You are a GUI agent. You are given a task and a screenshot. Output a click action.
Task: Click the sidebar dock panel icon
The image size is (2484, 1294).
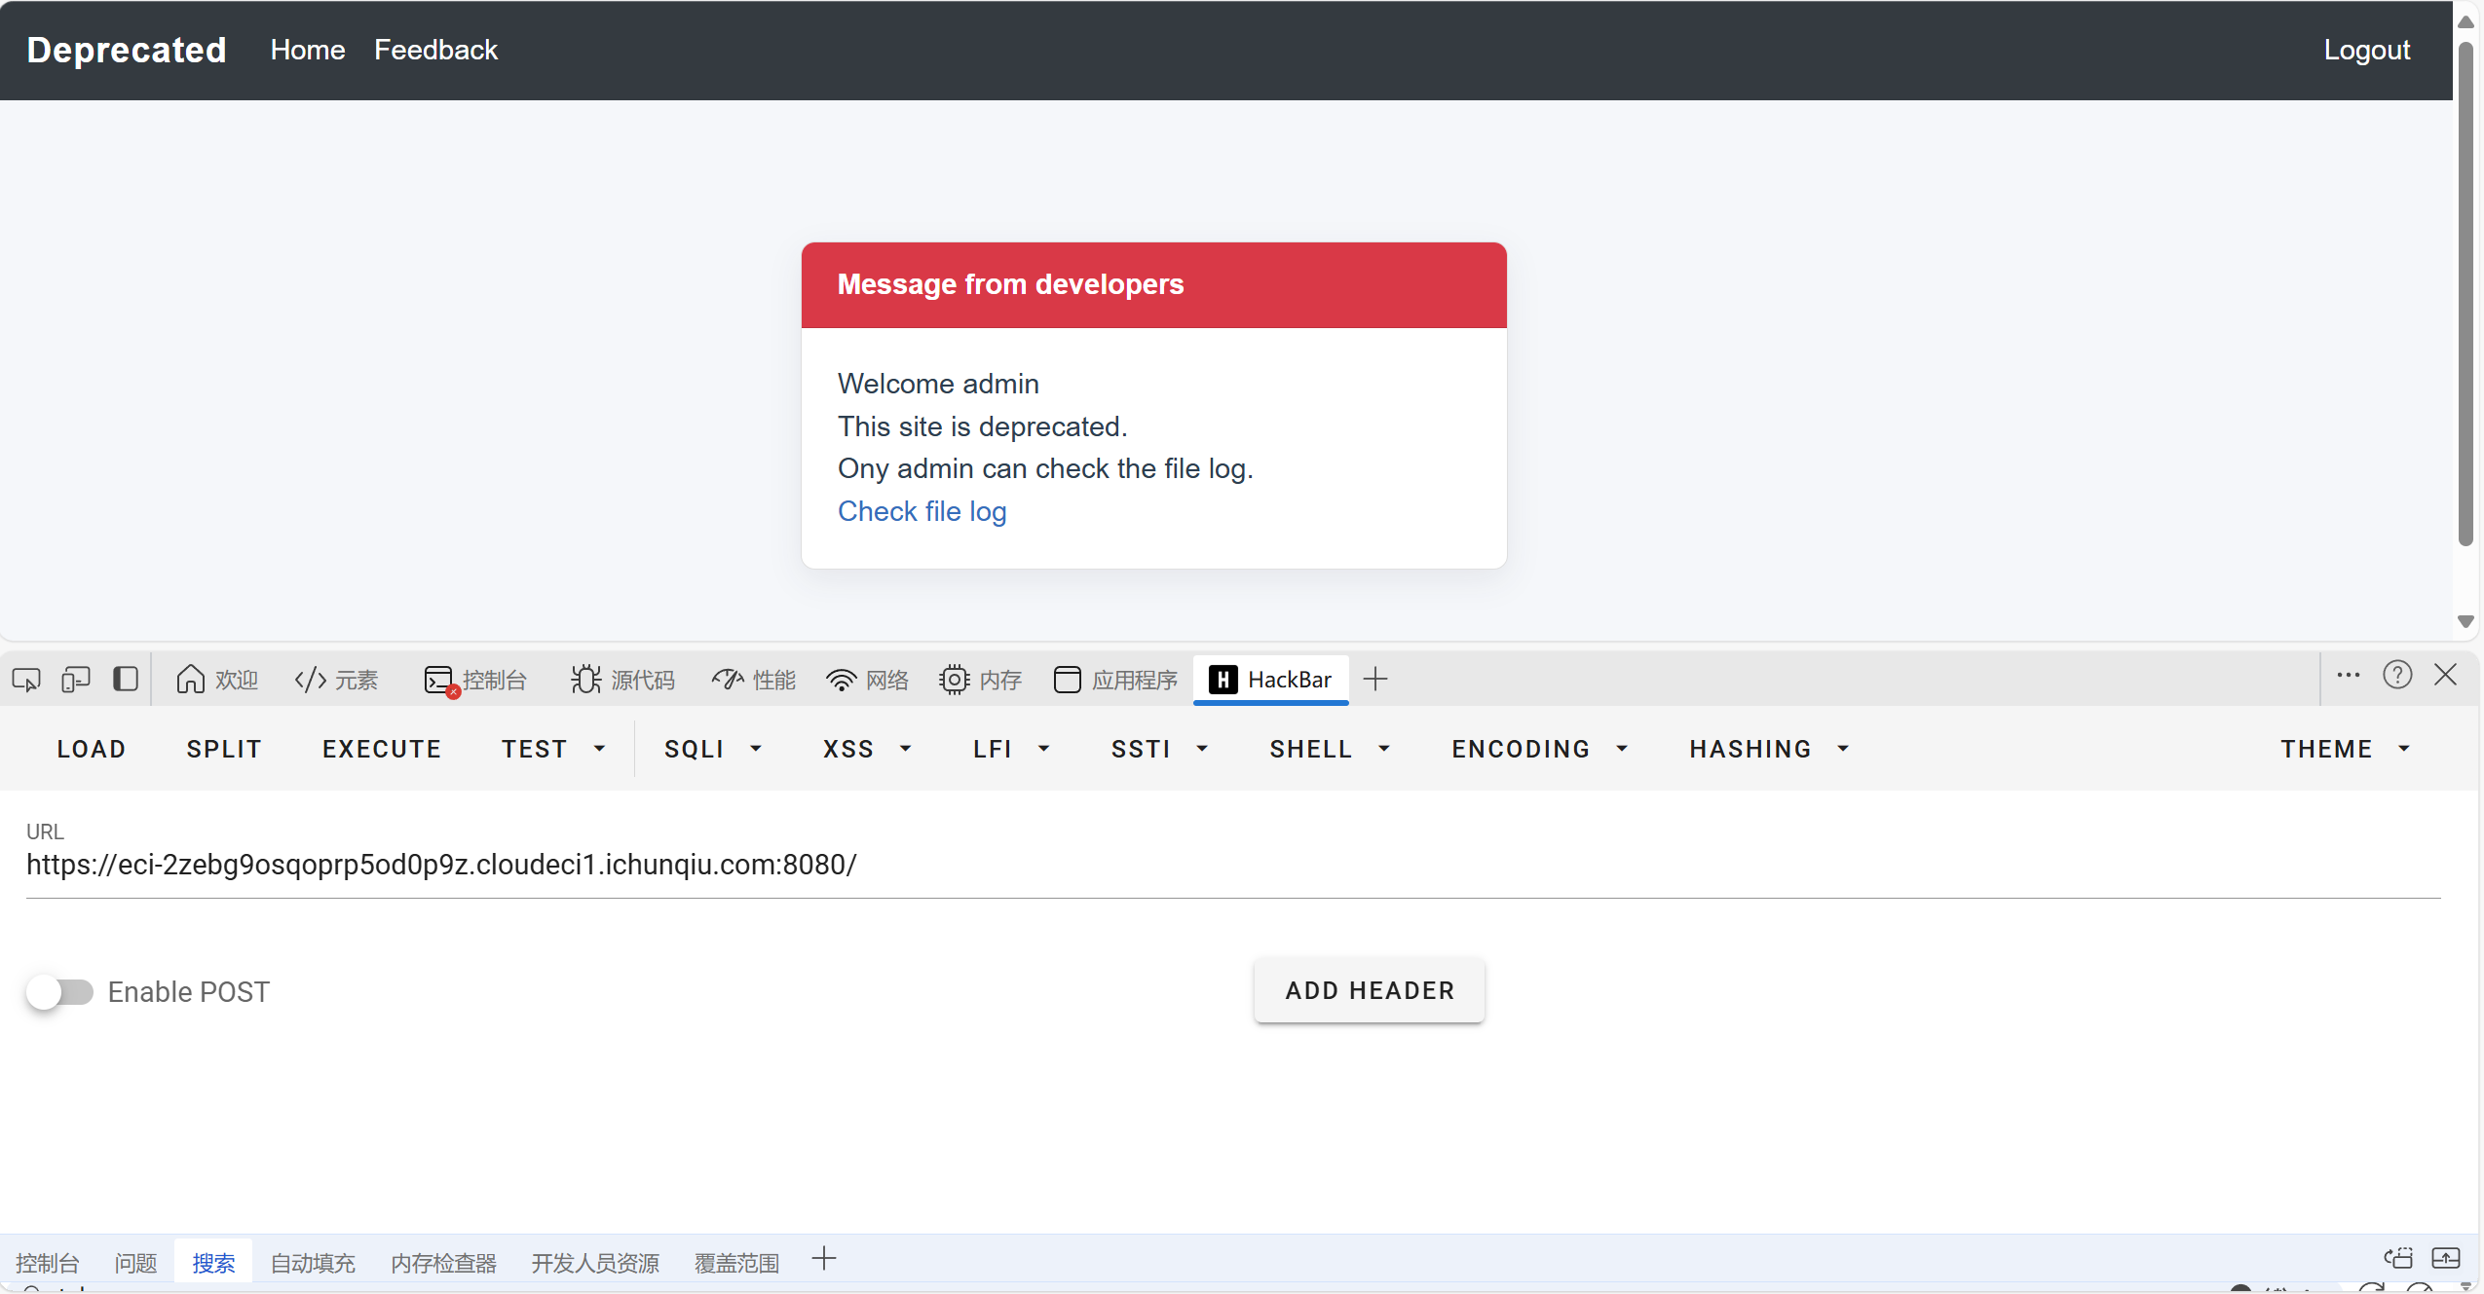(126, 679)
